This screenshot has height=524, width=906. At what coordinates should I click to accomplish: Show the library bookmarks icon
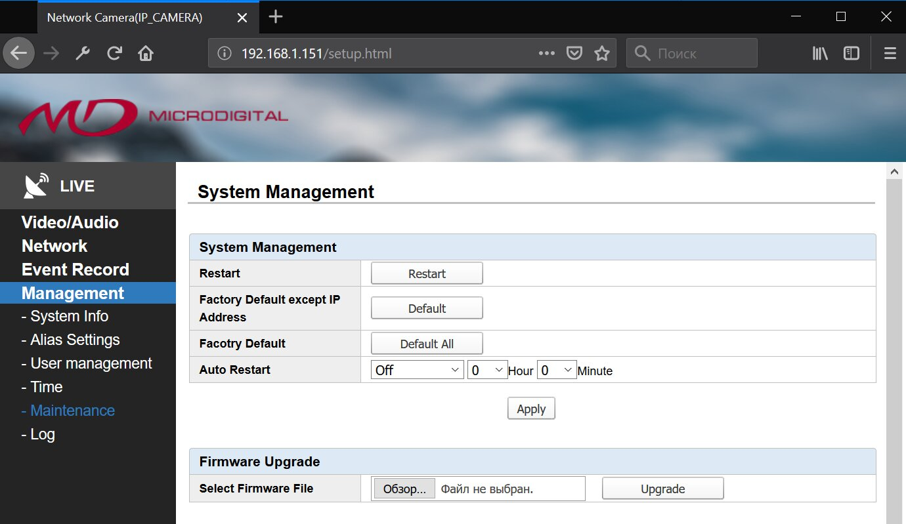(x=820, y=53)
